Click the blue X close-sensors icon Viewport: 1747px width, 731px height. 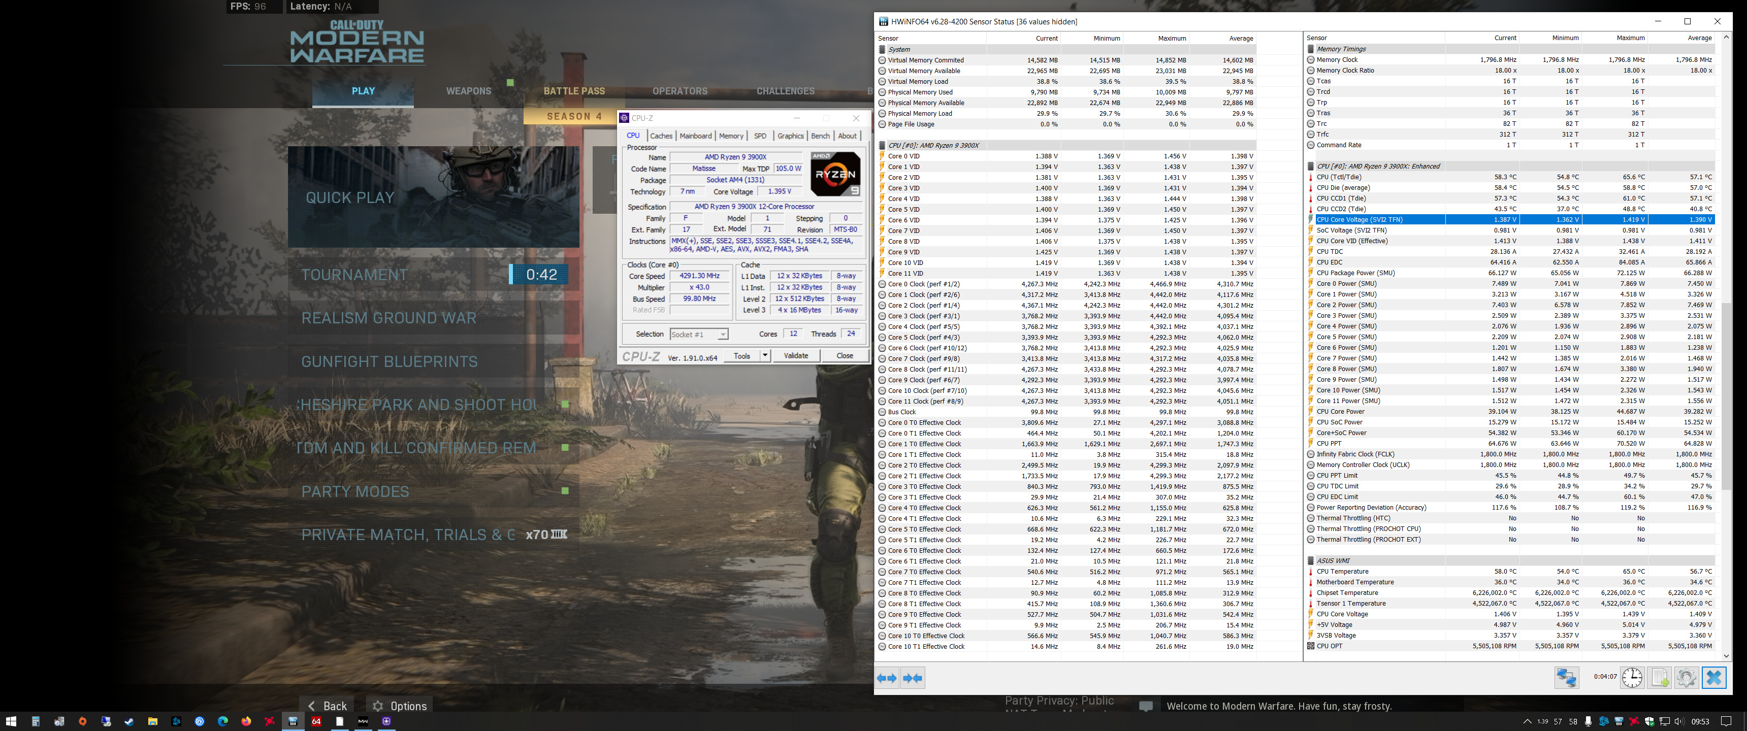coord(1714,677)
